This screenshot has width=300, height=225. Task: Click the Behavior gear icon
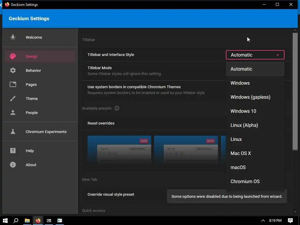(x=13, y=70)
